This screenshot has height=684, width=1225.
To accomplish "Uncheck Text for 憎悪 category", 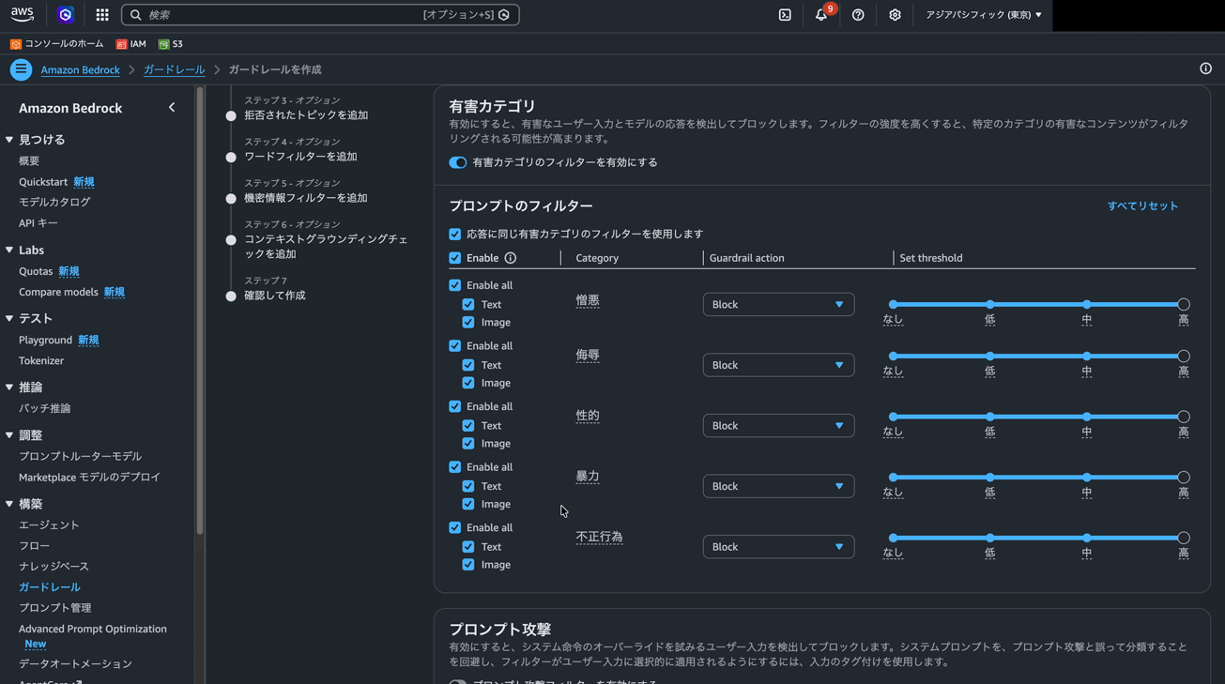I will (468, 304).
